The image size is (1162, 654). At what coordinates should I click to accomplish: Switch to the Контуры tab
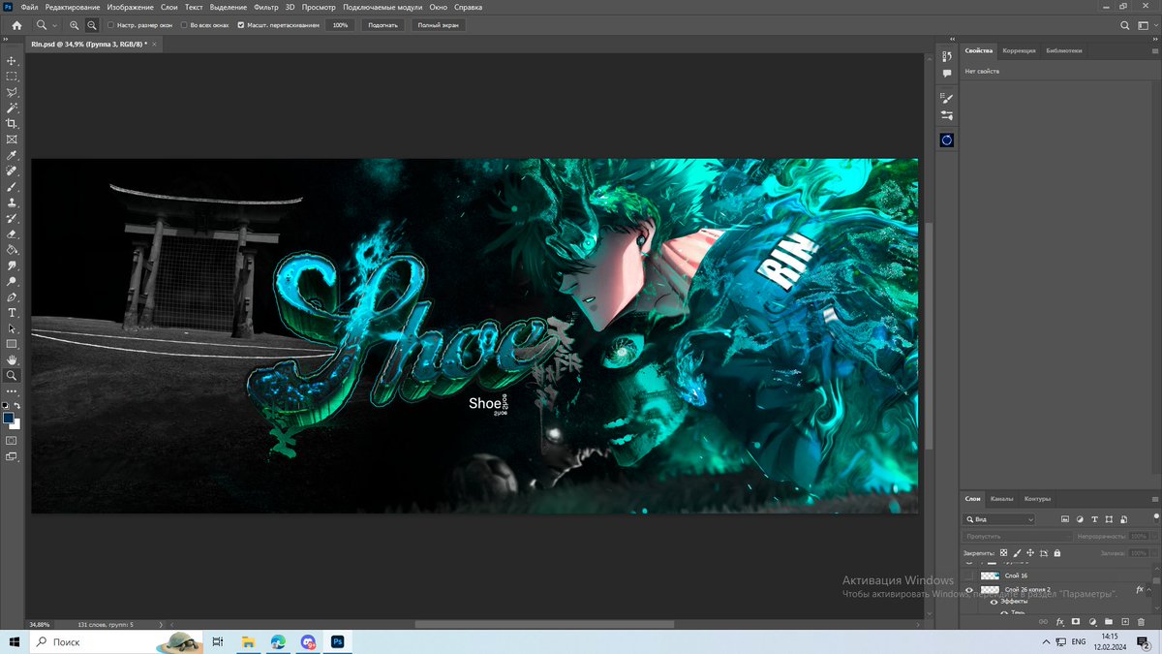click(1037, 499)
